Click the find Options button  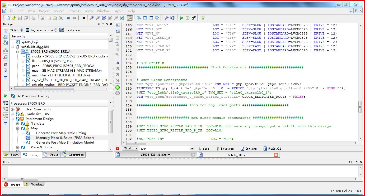[249, 149]
